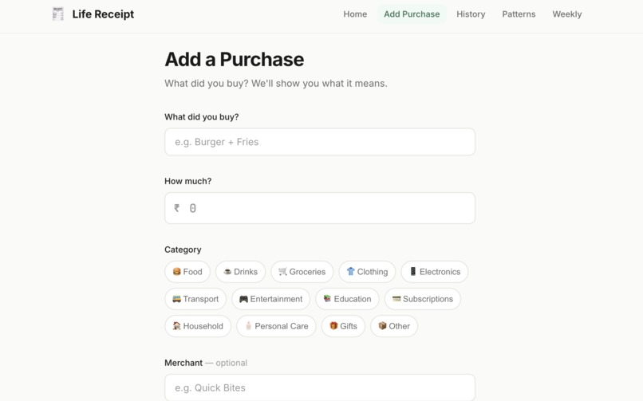This screenshot has height=401, width=643.
Task: Open the Weekly page
Action: (x=566, y=14)
